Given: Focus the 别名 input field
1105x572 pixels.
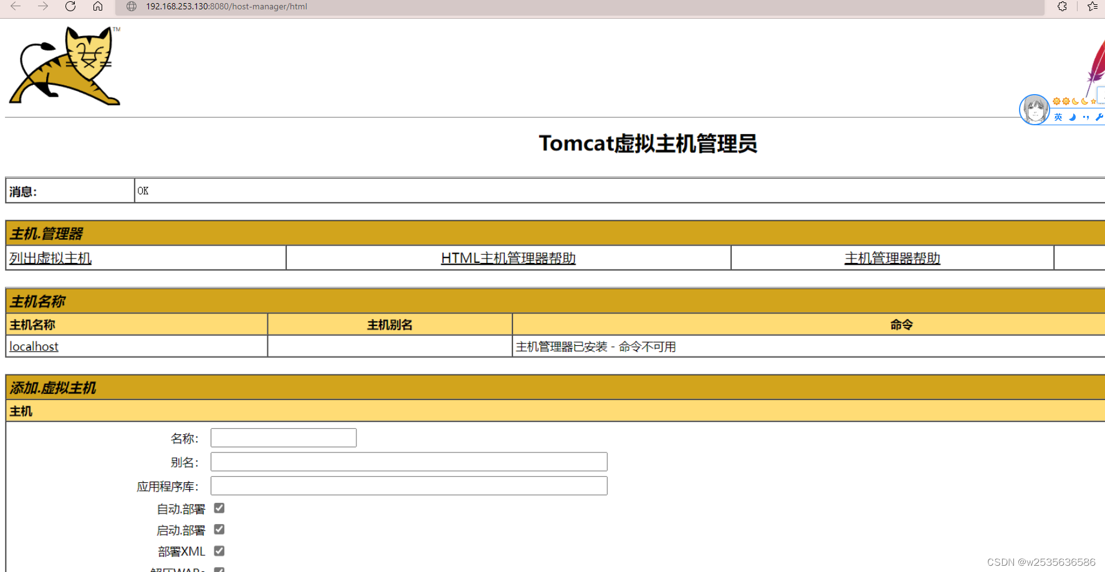Looking at the screenshot, I should click(409, 462).
